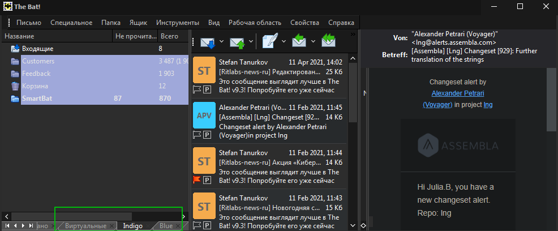The image size is (558, 231).
Task: Click folder pane horizontal scrollbar left arrow
Action: (x=7, y=216)
